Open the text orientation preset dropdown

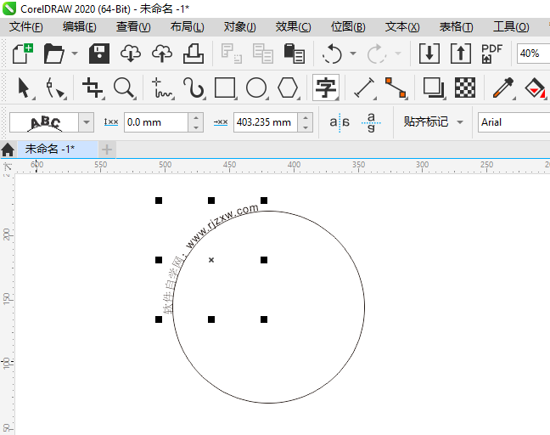click(x=87, y=122)
